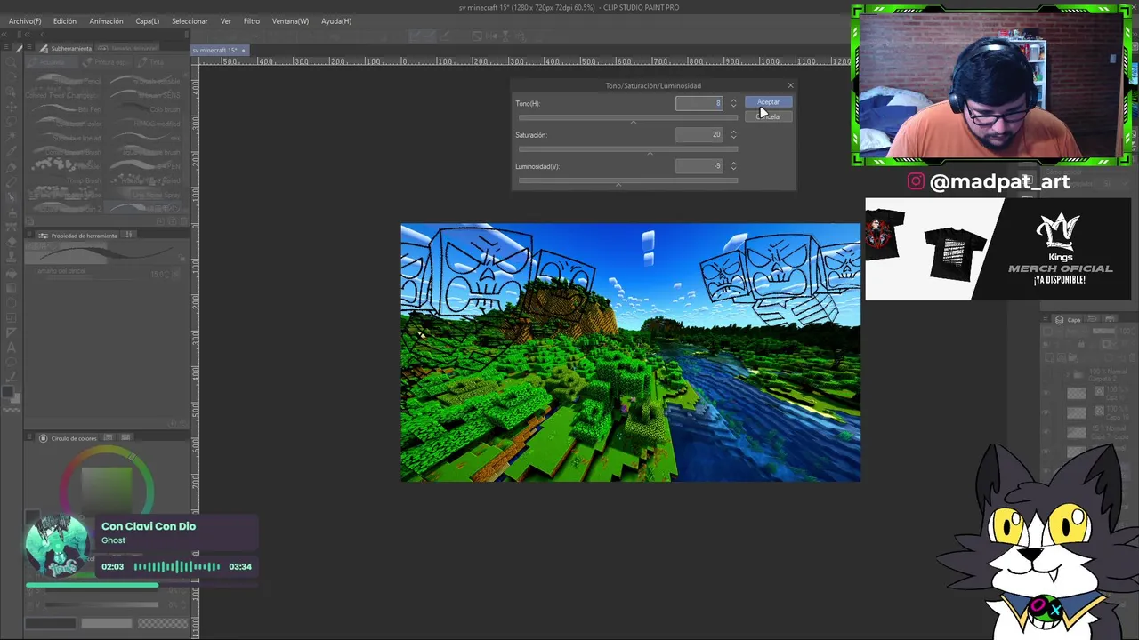
Task: Click the Tono(H) value input field
Action: click(699, 103)
